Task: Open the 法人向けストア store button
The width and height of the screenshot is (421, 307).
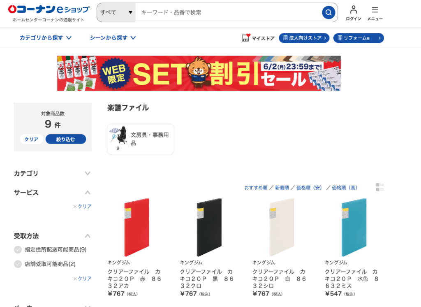Action: 304,38
